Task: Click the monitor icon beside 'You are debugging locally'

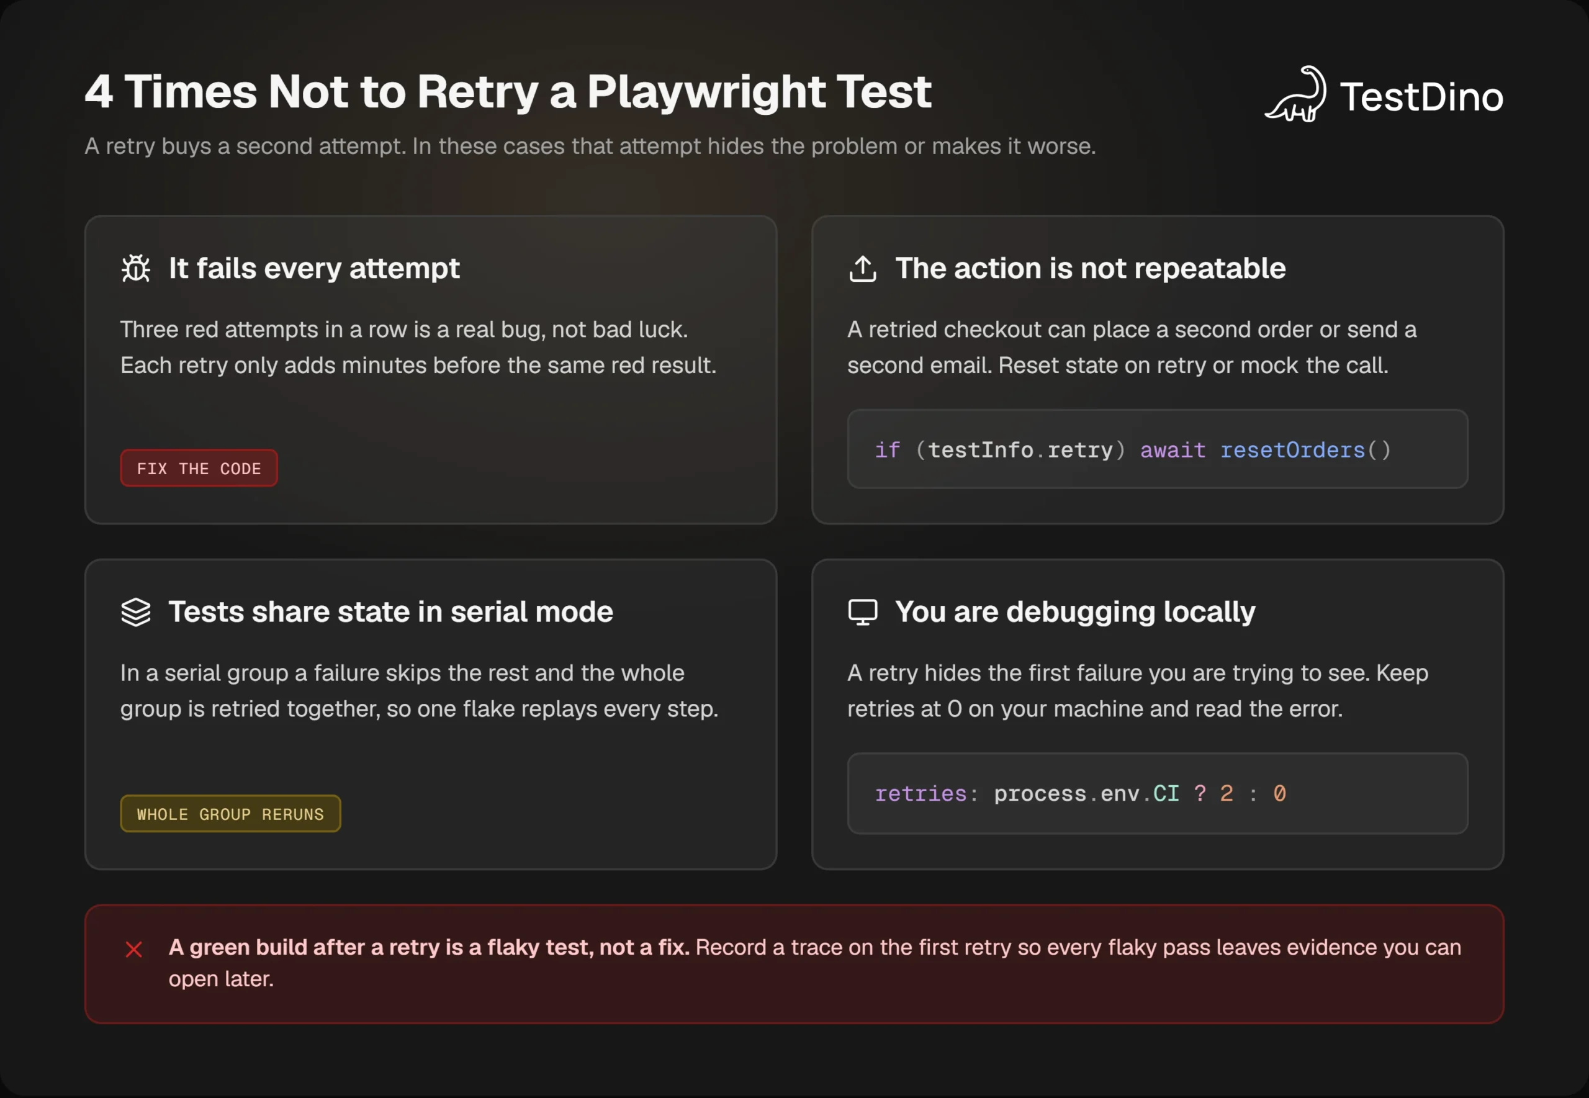Action: click(863, 611)
